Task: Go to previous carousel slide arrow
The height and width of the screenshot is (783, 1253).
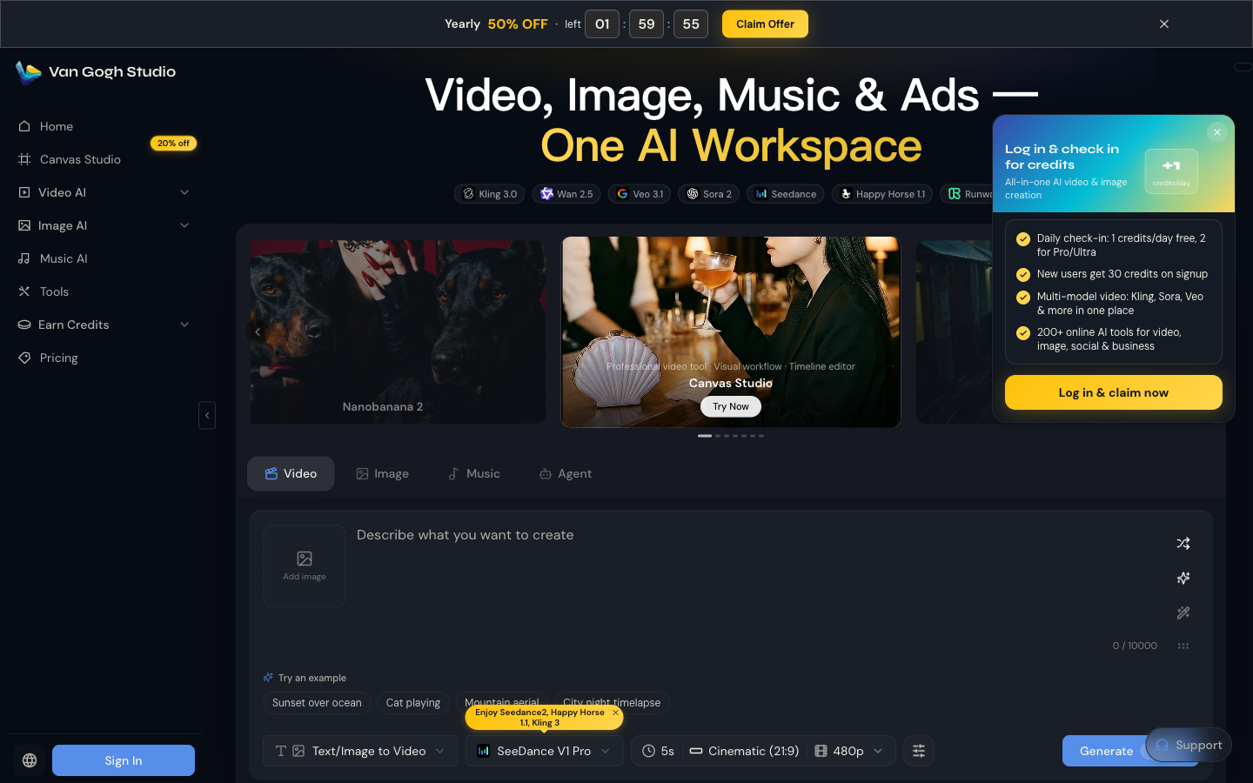Action: pos(258,331)
